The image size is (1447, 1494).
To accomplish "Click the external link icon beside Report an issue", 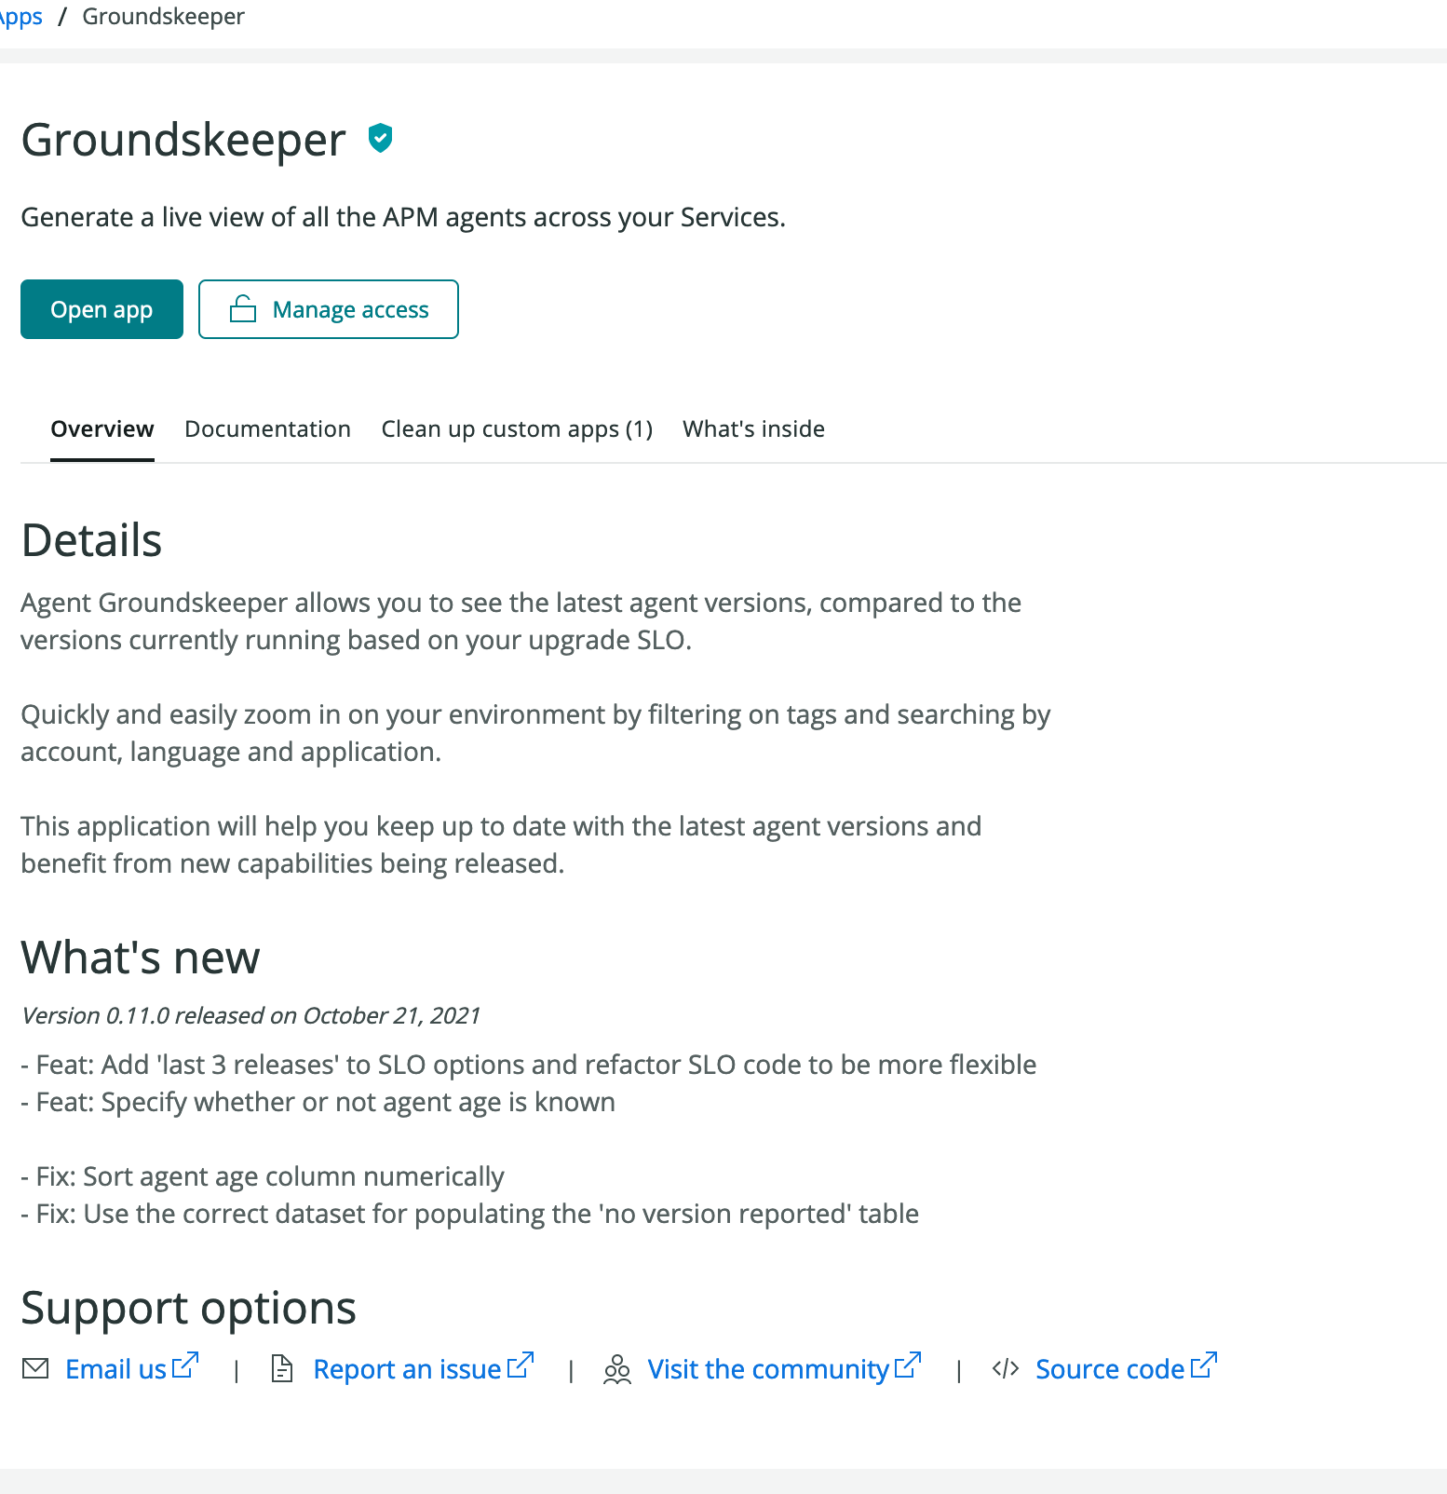I will click(521, 1364).
